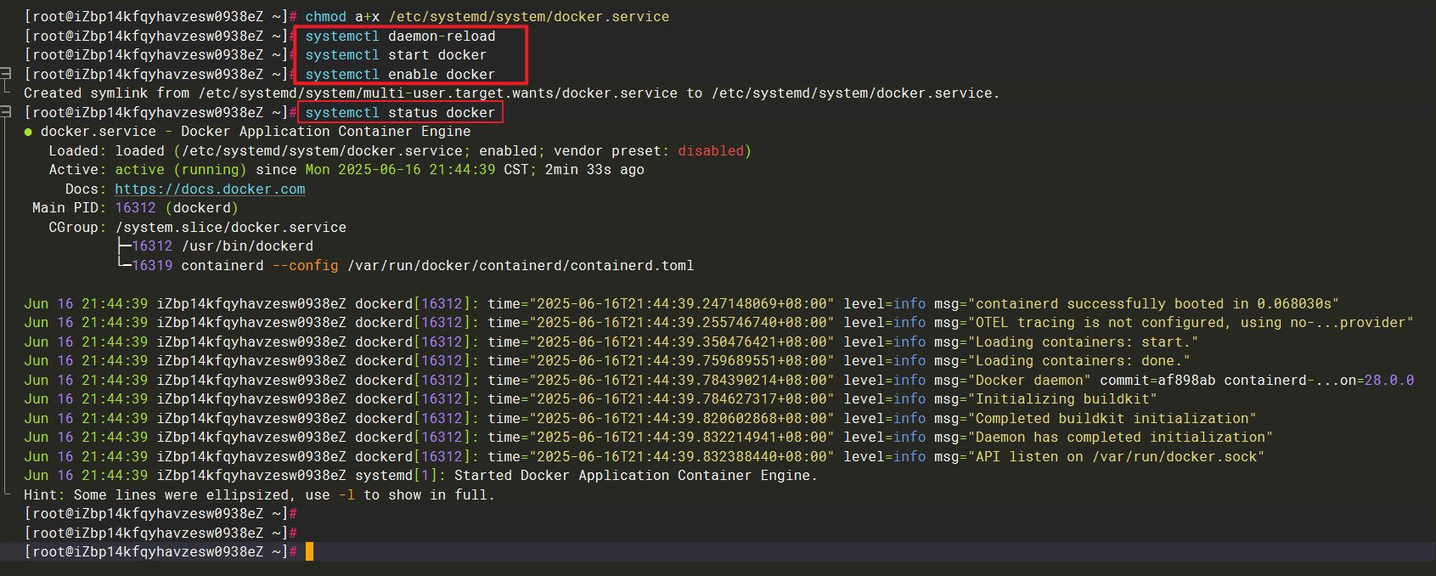Viewport: 1436px width, 576px height.
Task: Click the 'systemctl enable docker' command
Action: click(x=400, y=74)
